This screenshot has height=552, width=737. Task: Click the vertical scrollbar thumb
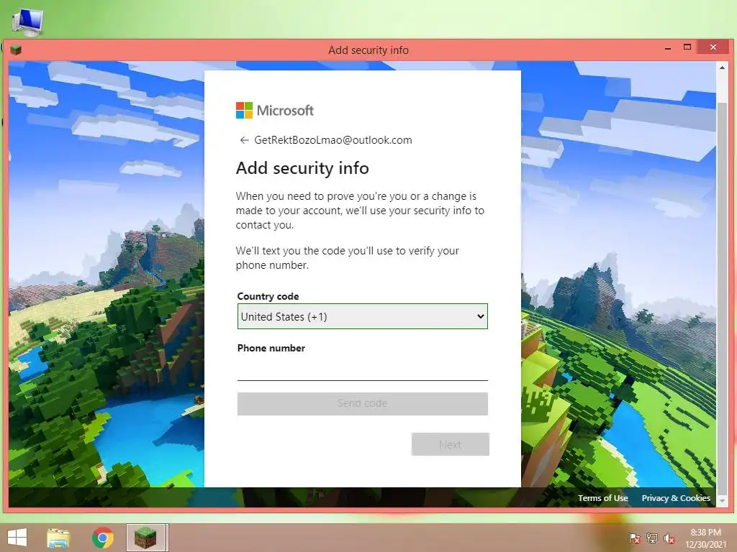pyautogui.click(x=722, y=298)
